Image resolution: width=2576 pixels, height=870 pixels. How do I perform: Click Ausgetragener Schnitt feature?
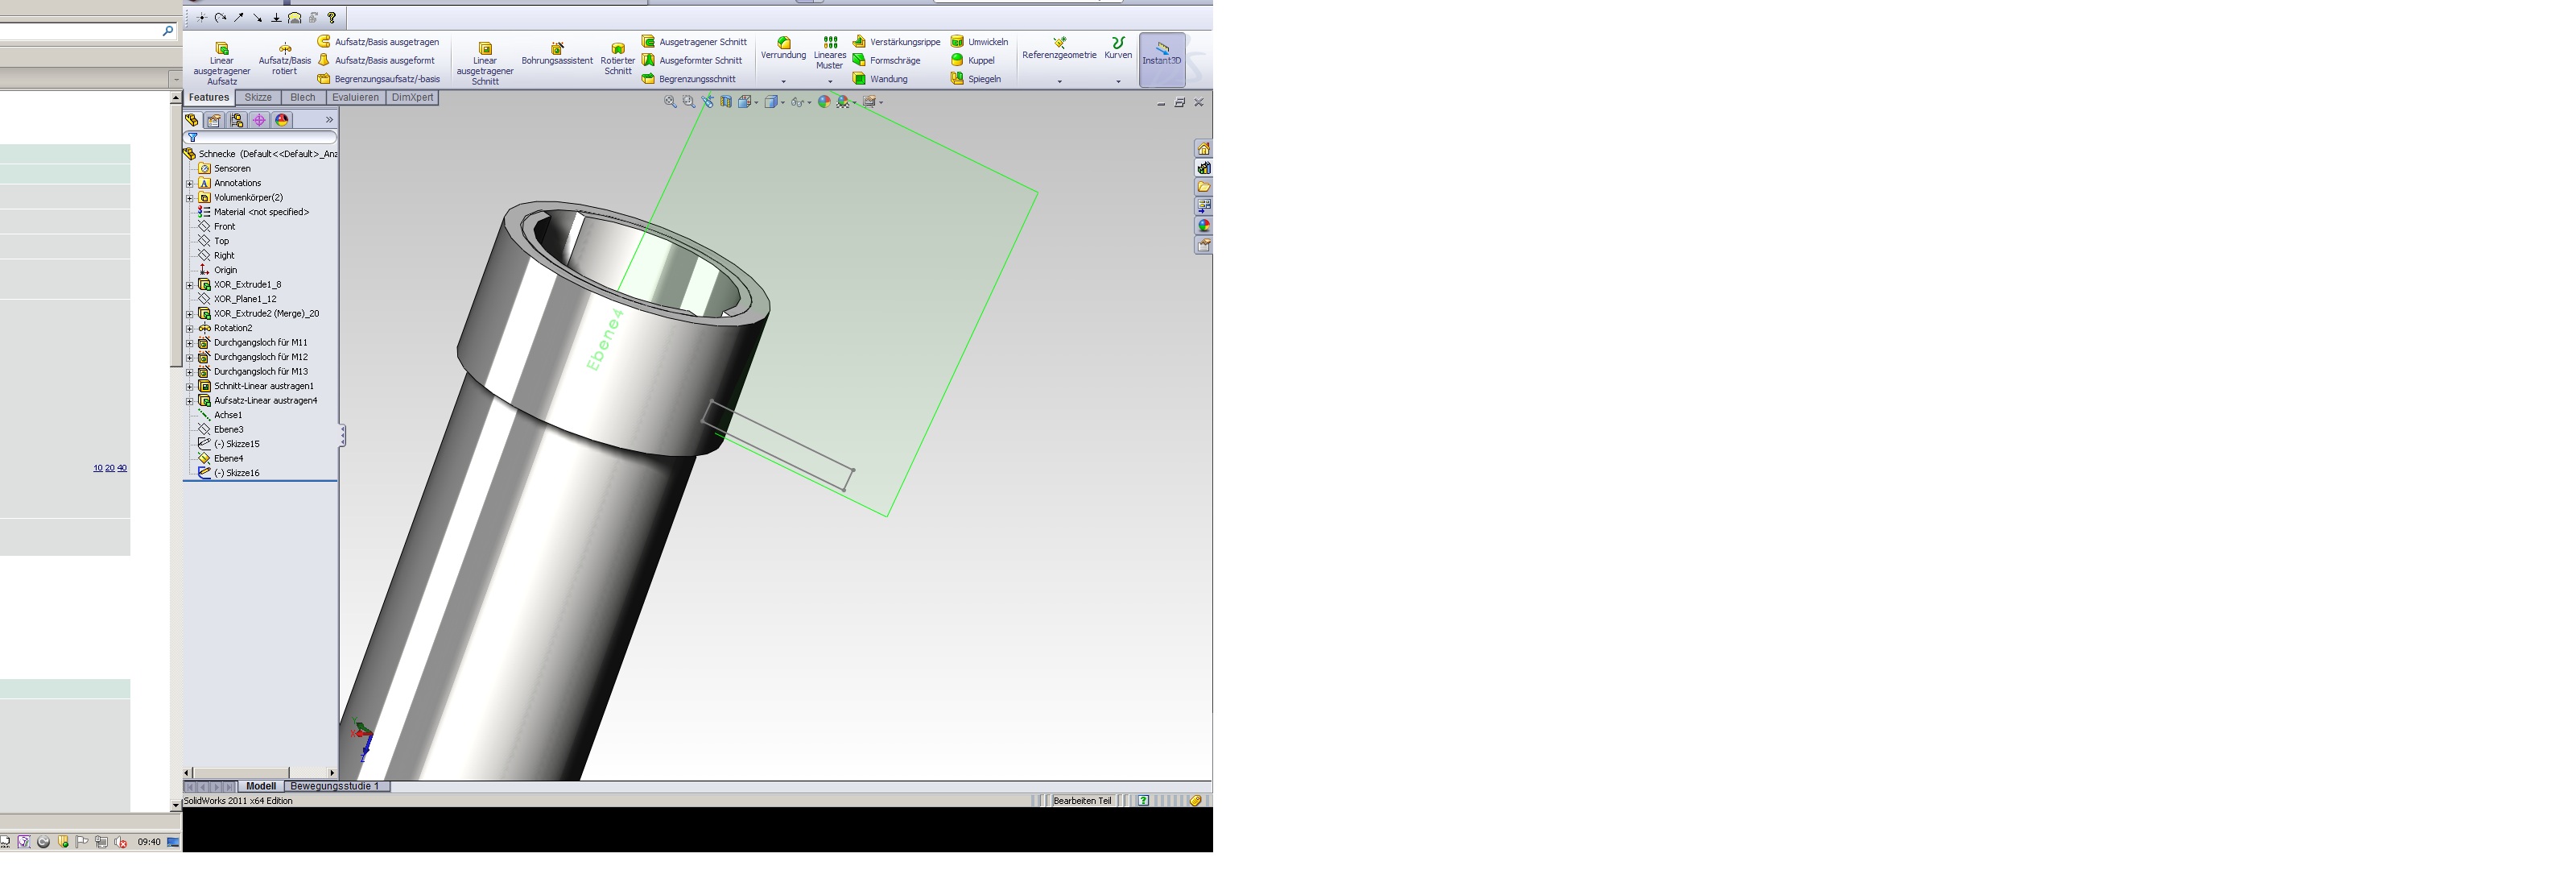pos(694,42)
